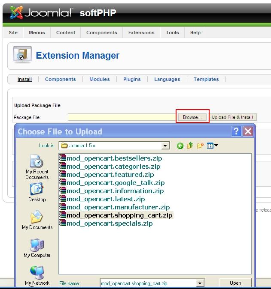
Task: Click the archive icon of mod_opencart.latest.zip
Action: point(63,199)
